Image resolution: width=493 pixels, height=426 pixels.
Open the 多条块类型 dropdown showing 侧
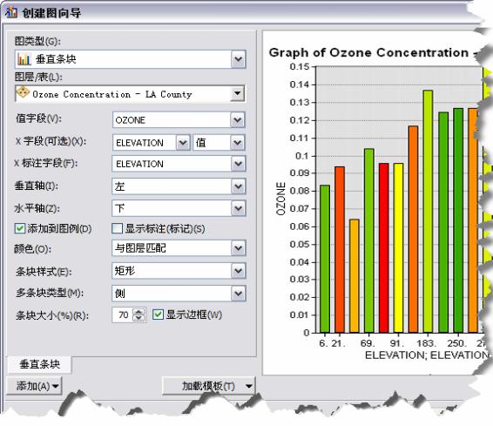point(239,294)
